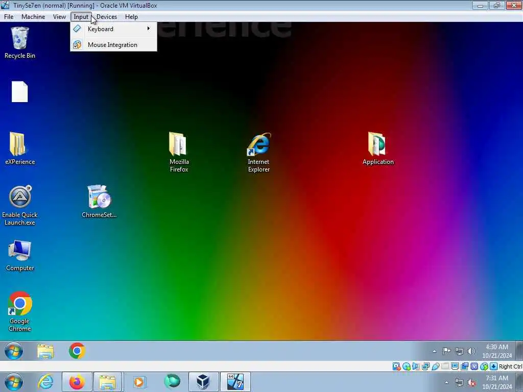The height and width of the screenshot is (392, 523).
Task: Open the View menu
Action: (59, 17)
